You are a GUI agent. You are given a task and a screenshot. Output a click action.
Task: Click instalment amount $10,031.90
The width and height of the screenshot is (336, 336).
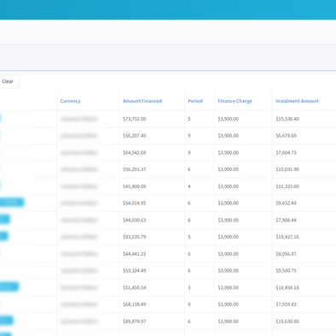(x=287, y=169)
